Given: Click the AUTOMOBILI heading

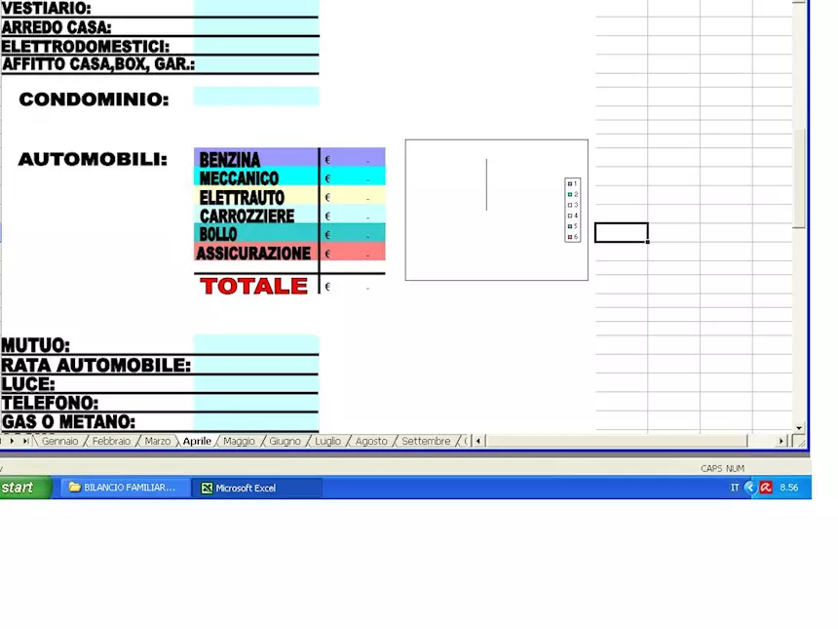Looking at the screenshot, I should [93, 159].
